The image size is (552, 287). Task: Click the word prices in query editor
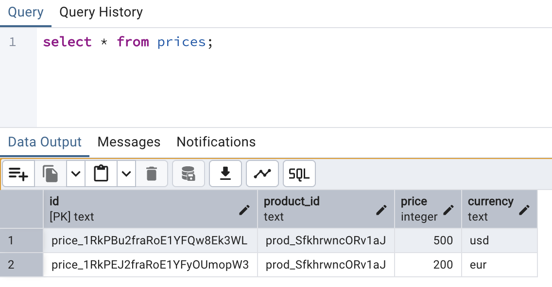[181, 43]
